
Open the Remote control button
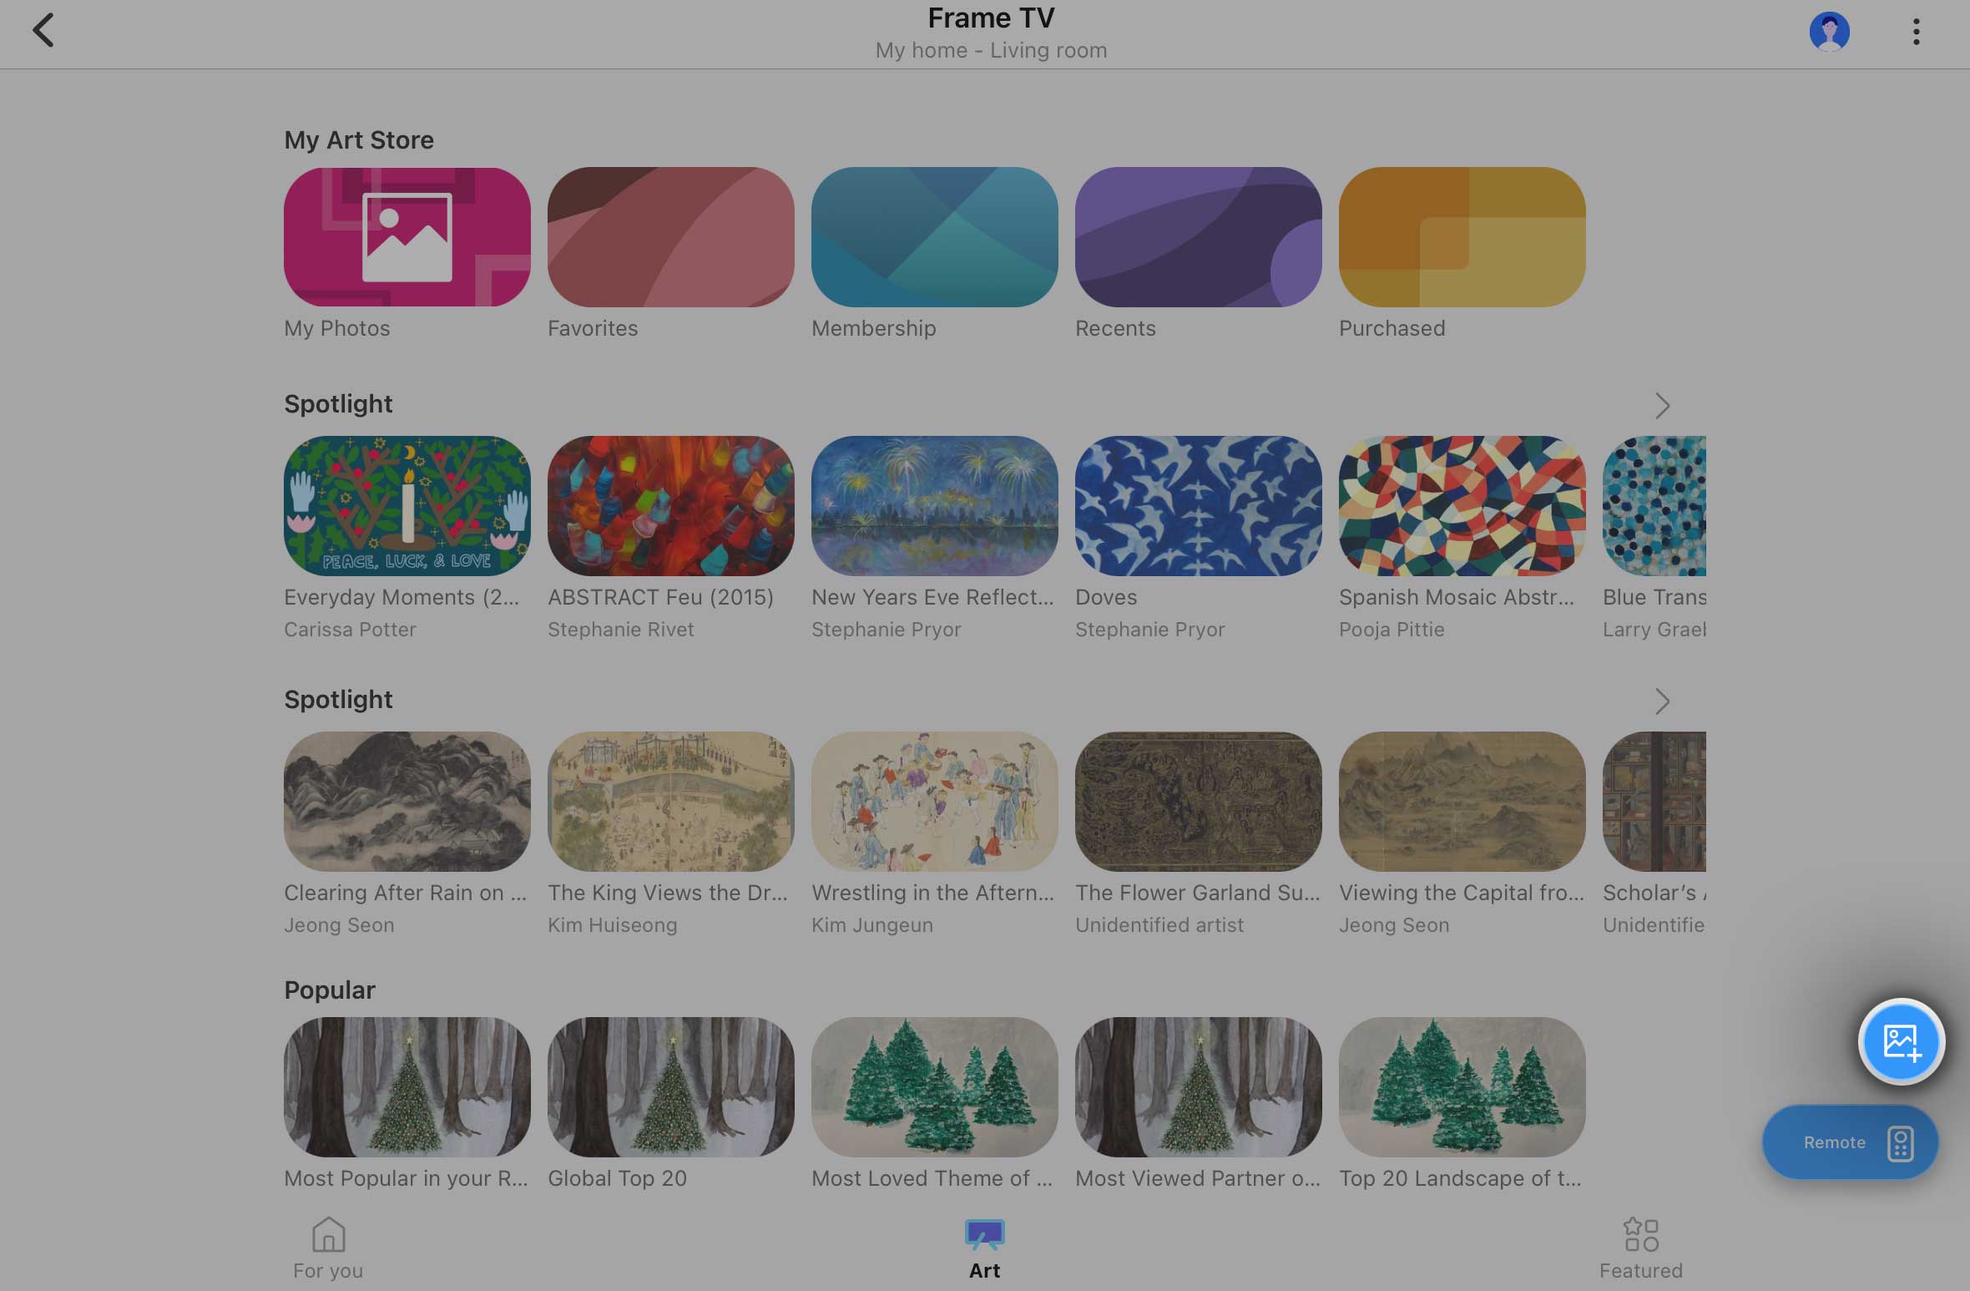(1849, 1142)
